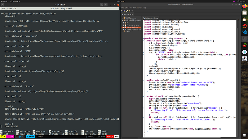Close the java-kgb.jar tab
Viewport: 248px width, 139px height.
pyautogui.click(x=132, y=14)
